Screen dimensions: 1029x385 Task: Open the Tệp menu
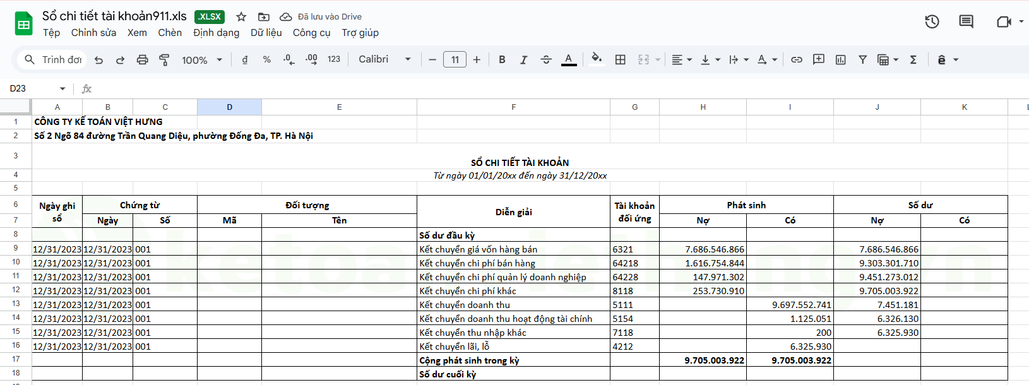52,33
